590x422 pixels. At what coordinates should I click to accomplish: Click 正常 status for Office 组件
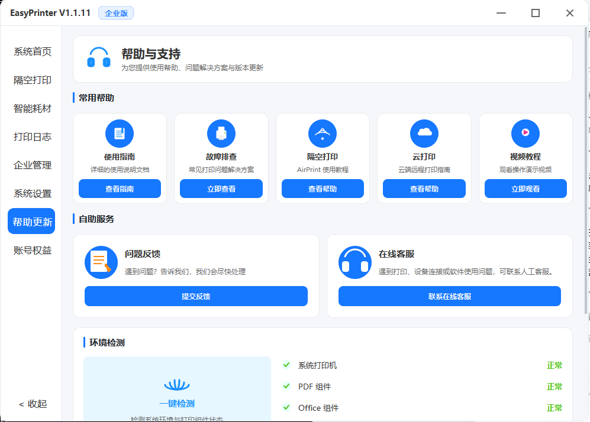(554, 408)
